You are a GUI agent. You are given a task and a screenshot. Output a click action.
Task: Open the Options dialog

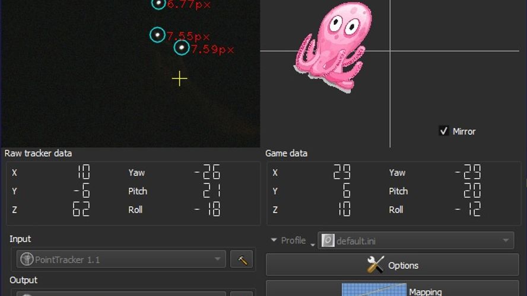click(392, 265)
